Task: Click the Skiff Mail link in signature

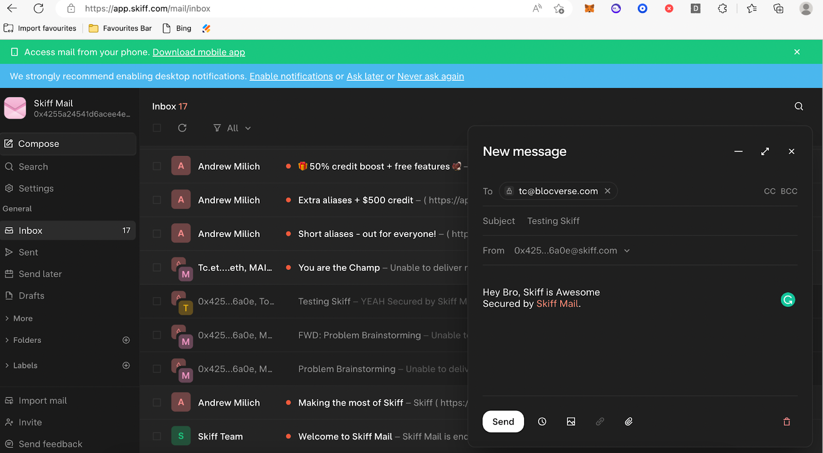Action: point(558,304)
